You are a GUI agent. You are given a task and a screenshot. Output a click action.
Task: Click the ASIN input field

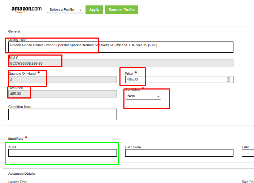point(62,153)
